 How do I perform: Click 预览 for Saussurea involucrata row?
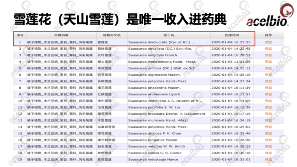click(x=268, y=42)
